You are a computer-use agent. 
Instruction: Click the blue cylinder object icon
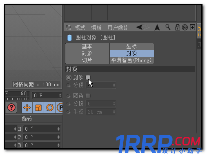(69, 38)
